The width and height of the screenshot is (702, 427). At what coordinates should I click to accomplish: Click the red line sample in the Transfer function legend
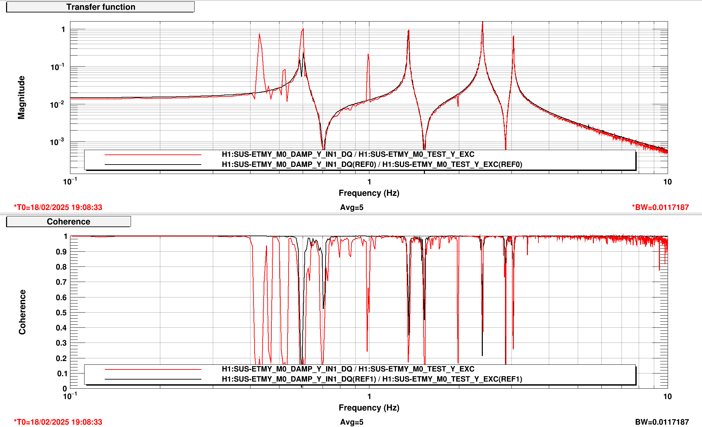[x=153, y=154]
